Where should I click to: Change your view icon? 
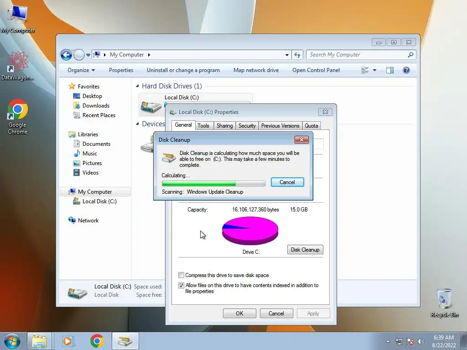tap(365, 70)
